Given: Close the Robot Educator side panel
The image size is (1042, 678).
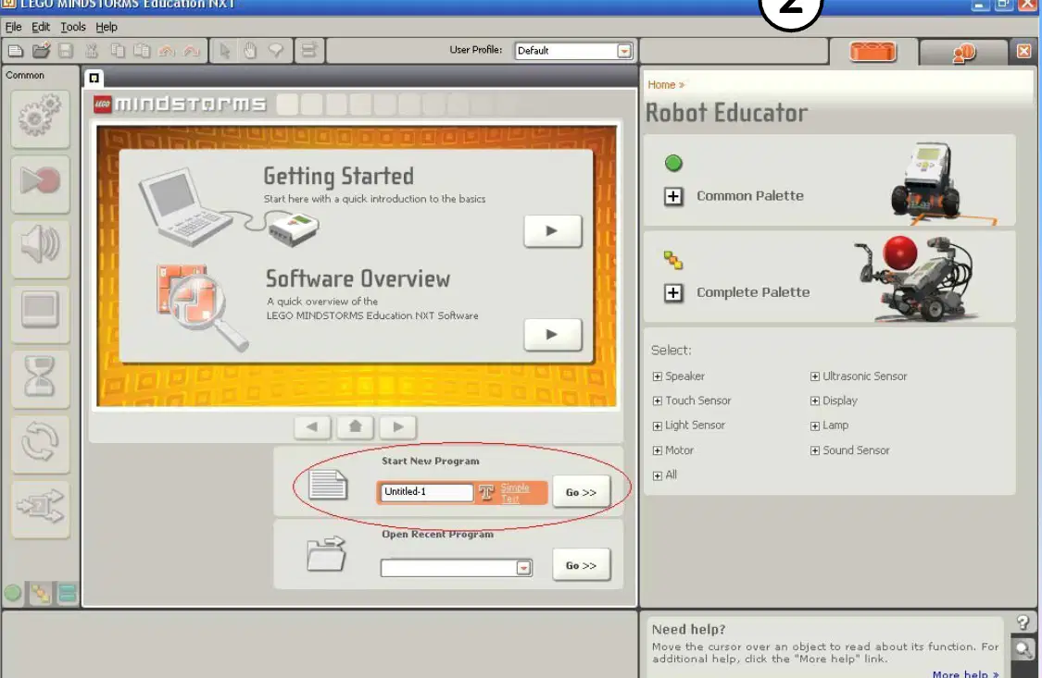Looking at the screenshot, I should tap(1024, 51).
